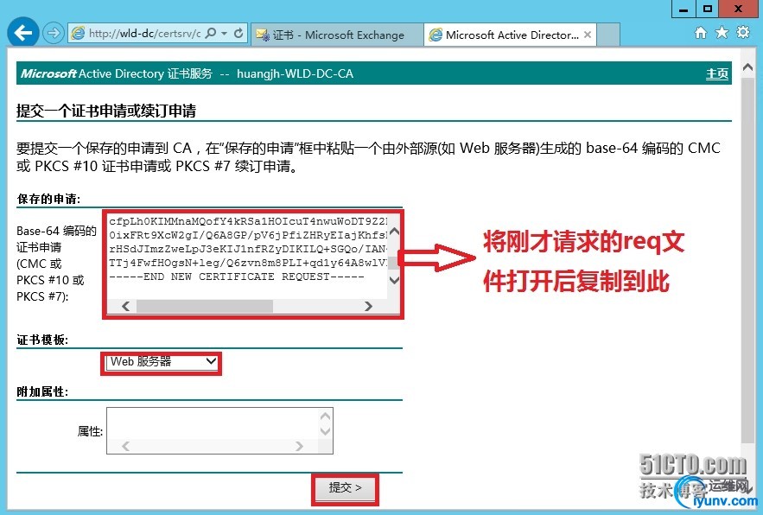
Task: Click the page vertical scrollbar track
Action: click(748, 260)
